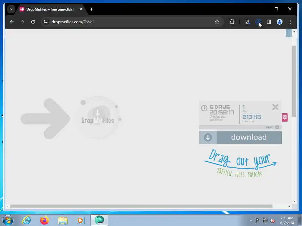Open the Chrome three-dot menu

(x=290, y=22)
